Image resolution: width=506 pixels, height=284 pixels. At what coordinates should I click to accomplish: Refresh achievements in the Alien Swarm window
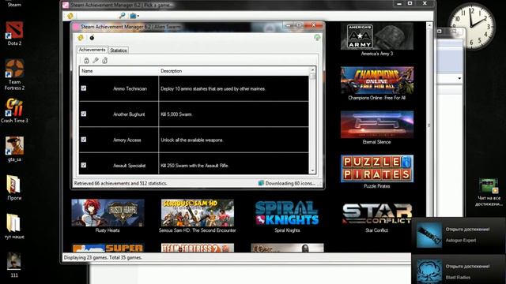[x=81, y=38]
